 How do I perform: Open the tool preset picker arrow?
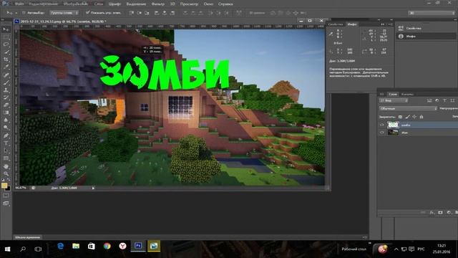coord(16,13)
